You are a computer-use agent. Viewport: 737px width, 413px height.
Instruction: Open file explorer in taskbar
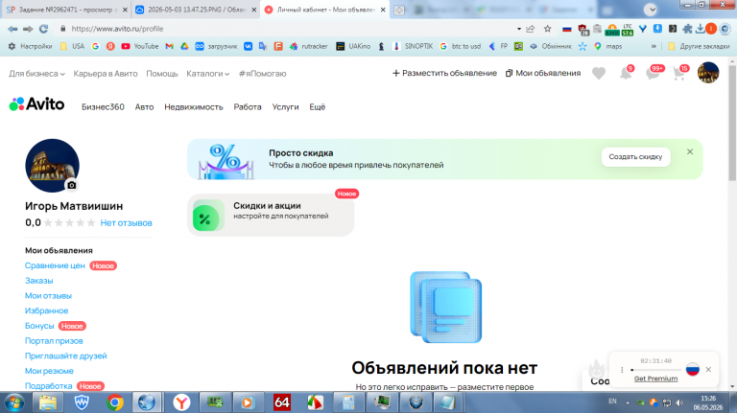pos(47,402)
